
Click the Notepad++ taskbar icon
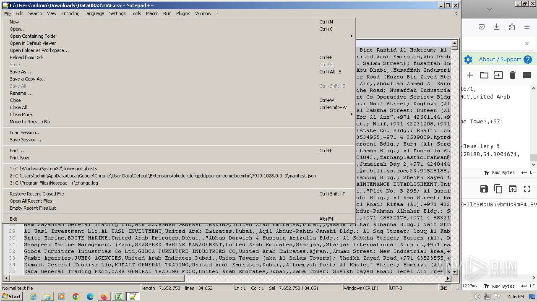[133, 297]
